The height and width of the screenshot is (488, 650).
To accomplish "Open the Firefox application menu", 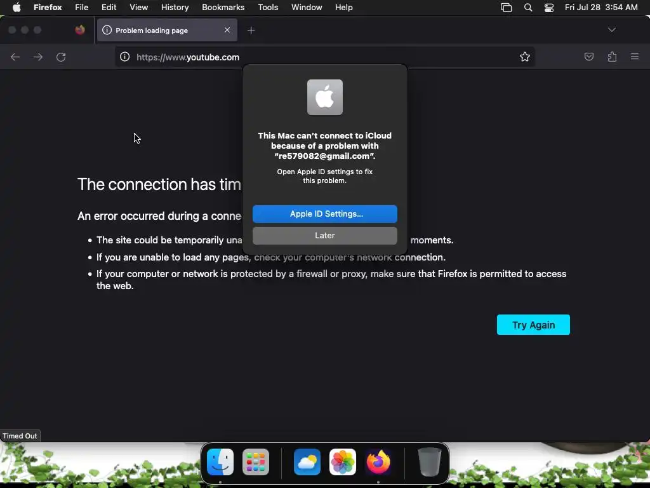I will [x=635, y=57].
